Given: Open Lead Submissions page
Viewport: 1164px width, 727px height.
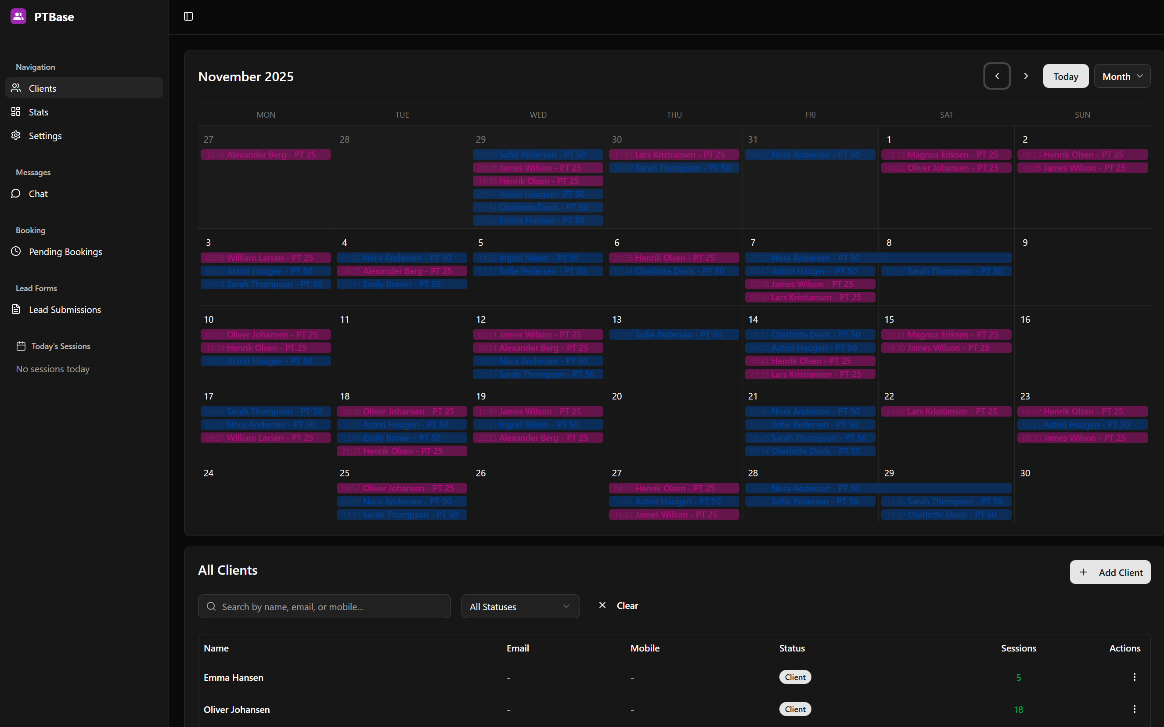Looking at the screenshot, I should pyautogui.click(x=65, y=309).
